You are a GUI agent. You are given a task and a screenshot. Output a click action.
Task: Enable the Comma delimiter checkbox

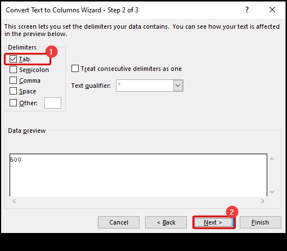coord(13,80)
